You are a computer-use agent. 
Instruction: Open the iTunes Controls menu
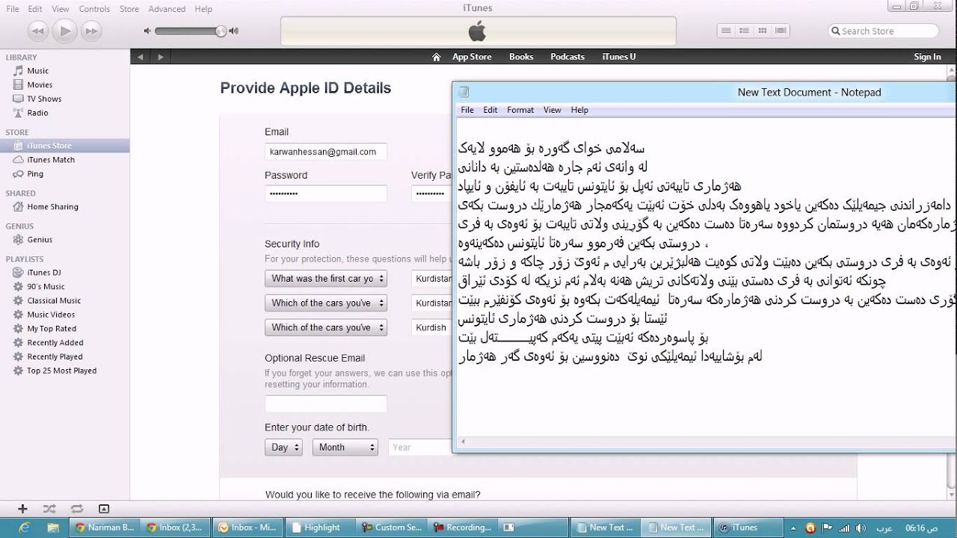94,9
